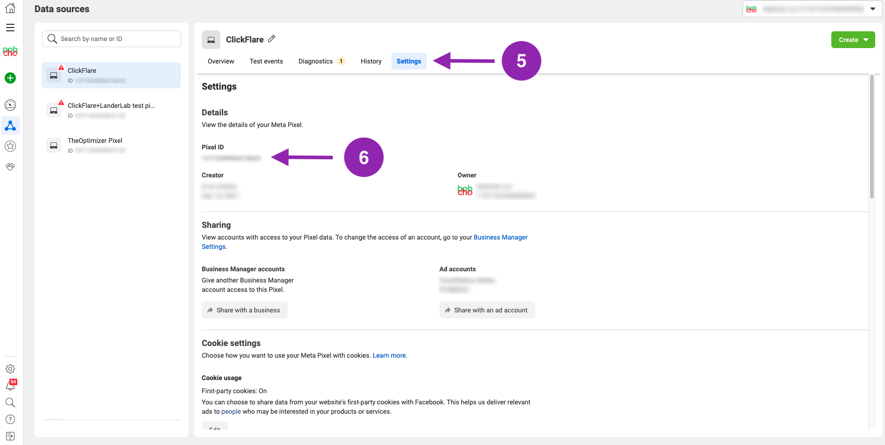This screenshot has width=885, height=445.
Task: Click Share with an ad account button
Action: (487, 310)
